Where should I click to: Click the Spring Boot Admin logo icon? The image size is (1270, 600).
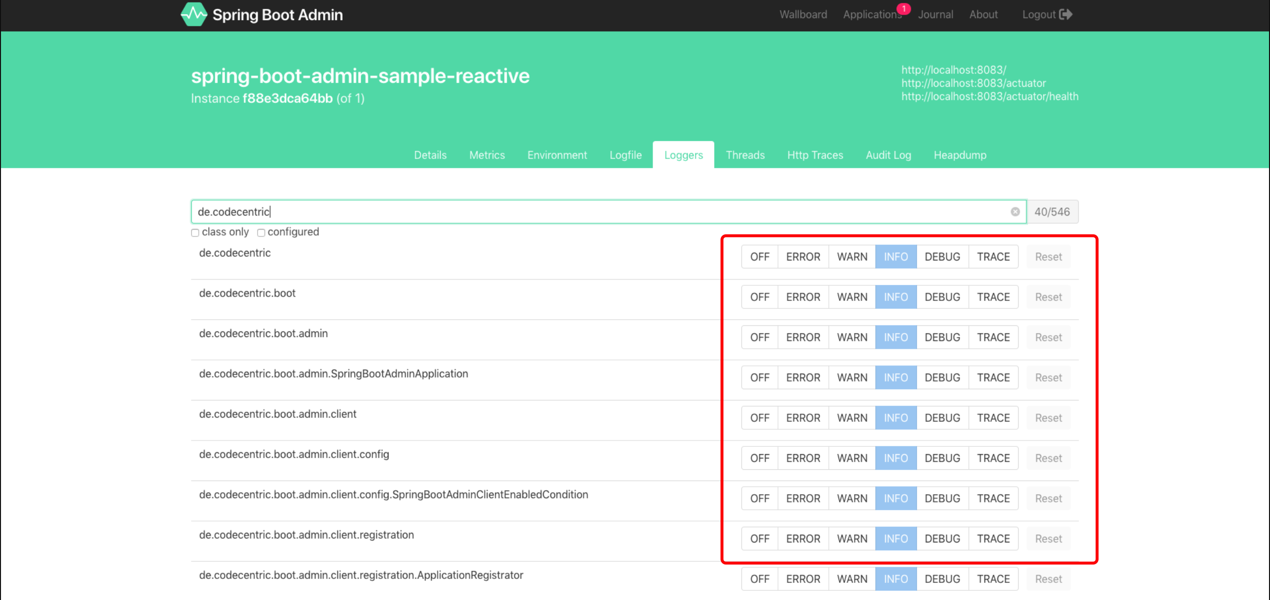194,14
